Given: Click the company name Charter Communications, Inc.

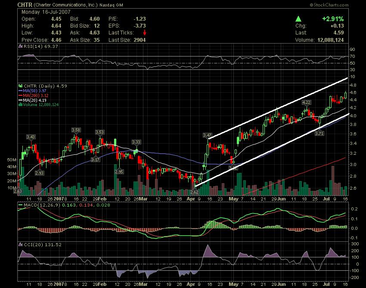Looking at the screenshot, I should (x=65, y=5).
